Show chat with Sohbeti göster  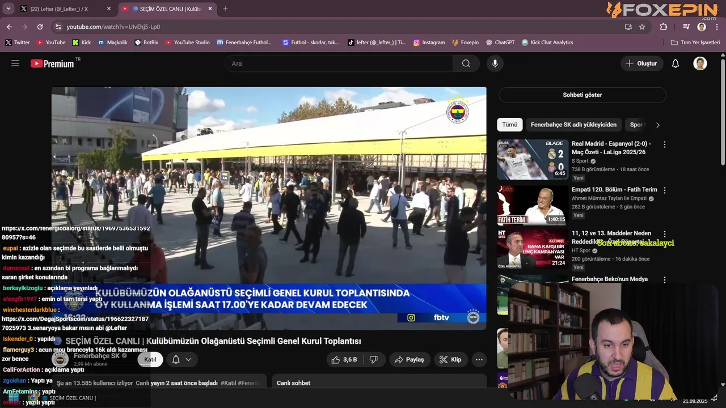(582, 95)
